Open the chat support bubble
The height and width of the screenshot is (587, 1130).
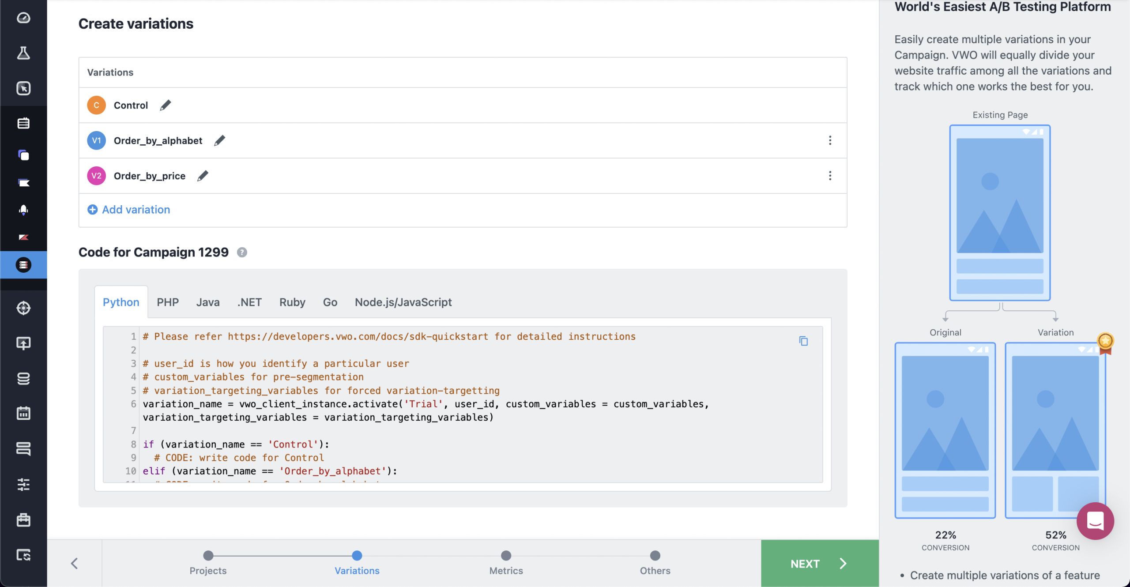click(1095, 521)
